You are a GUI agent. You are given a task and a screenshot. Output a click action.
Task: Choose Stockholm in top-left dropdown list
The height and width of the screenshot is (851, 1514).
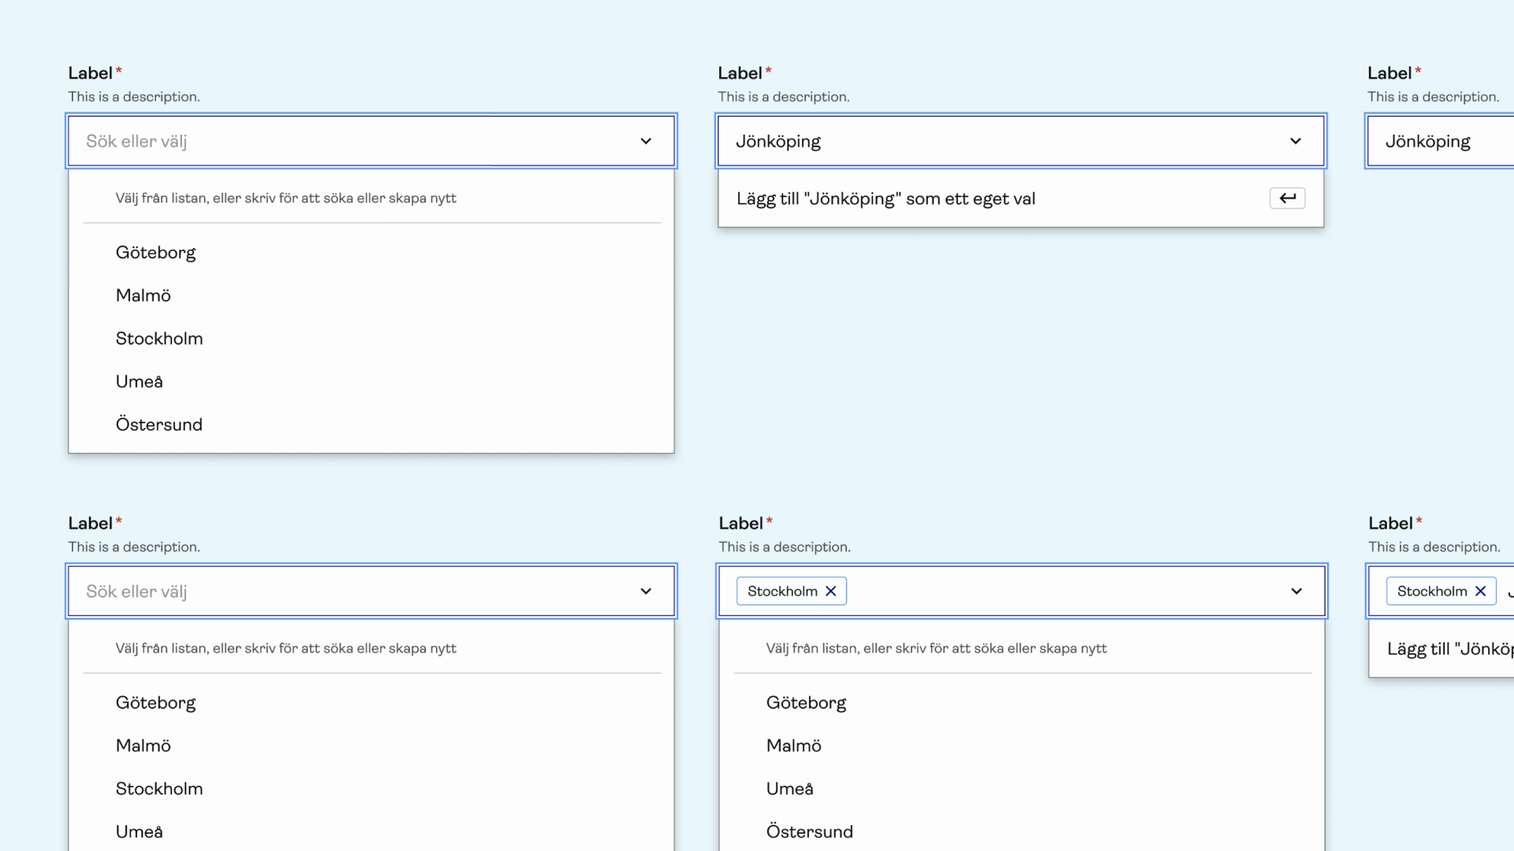[x=158, y=339]
